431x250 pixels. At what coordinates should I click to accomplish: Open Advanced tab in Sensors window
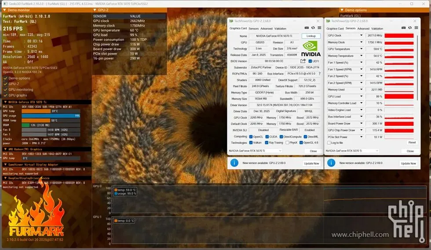point(363,29)
